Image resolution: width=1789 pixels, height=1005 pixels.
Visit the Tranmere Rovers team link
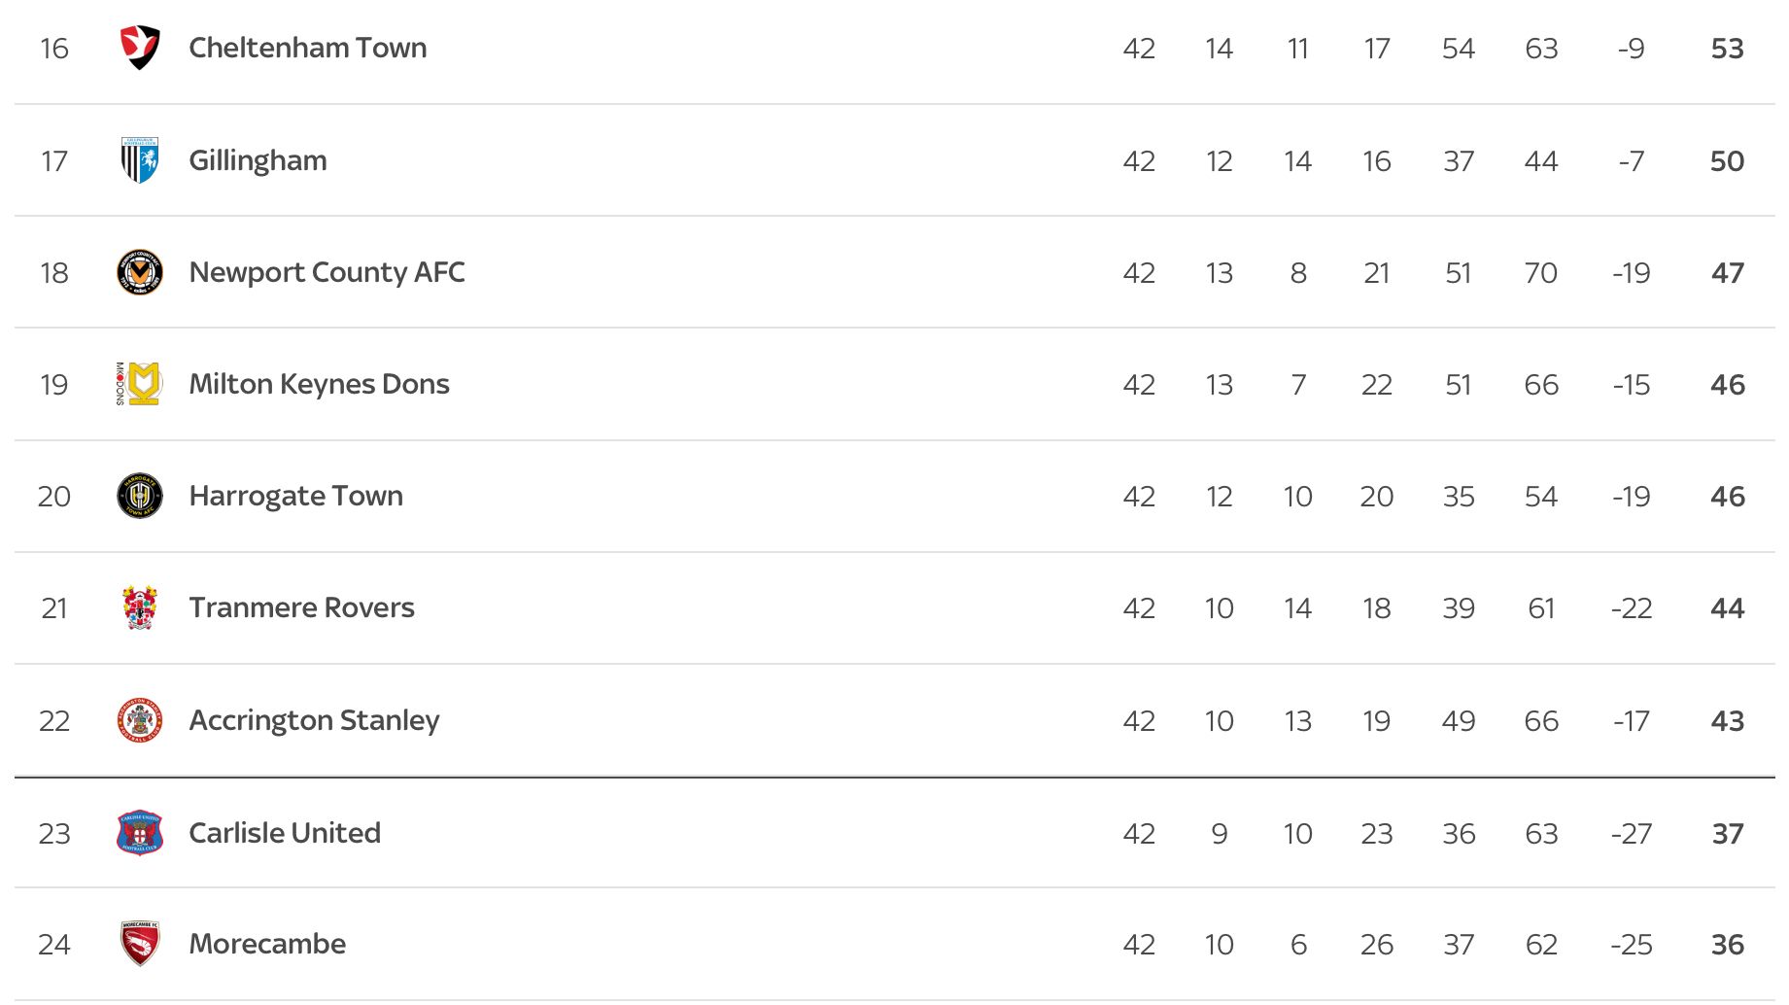pyautogui.click(x=301, y=607)
